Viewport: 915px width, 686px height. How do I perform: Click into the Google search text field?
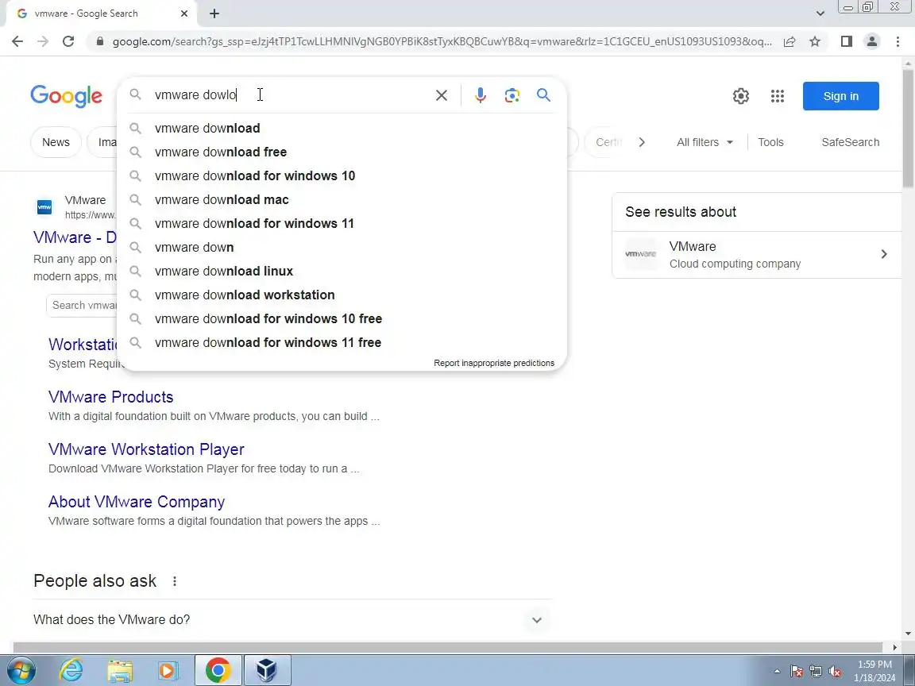click(x=291, y=95)
